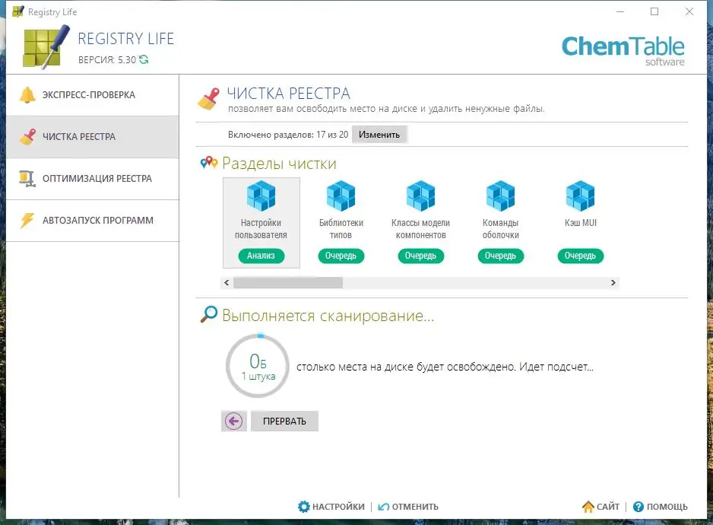Open help via the ПОМОЩЬ question mark icon
713x525 pixels.
[639, 506]
